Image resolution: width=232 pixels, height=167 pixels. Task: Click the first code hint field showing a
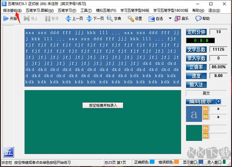click(x=218, y=109)
